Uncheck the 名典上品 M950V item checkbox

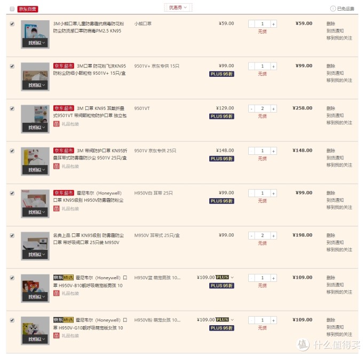12,235
